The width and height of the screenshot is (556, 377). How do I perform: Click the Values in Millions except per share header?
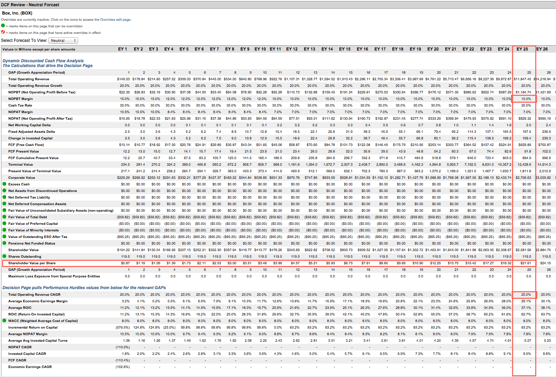pyautogui.click(x=39, y=49)
